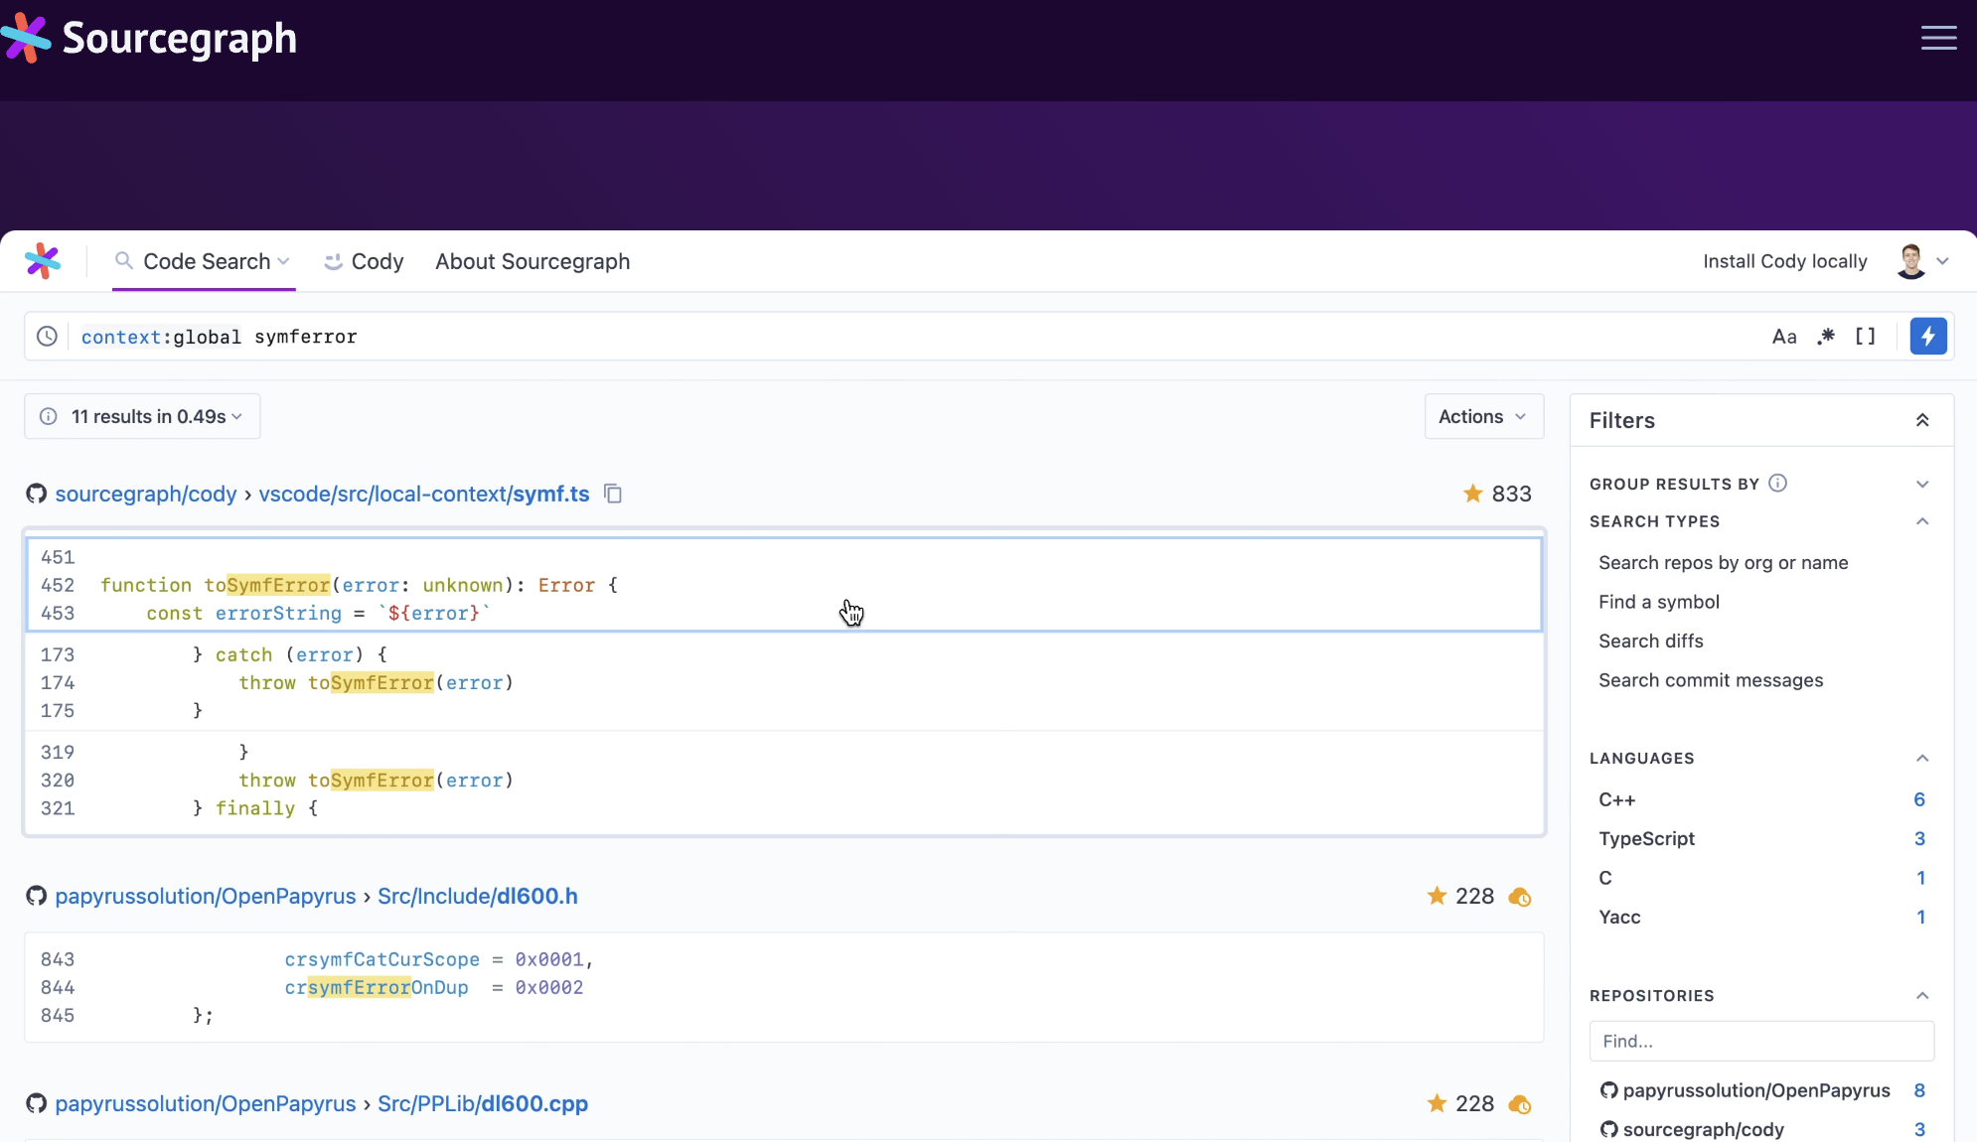
Task: Click the Sourcegraph logo in the top banner
Action: pos(149,39)
